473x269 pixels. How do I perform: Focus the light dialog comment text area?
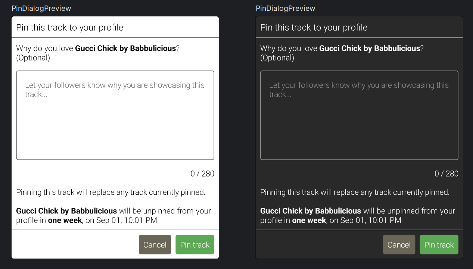(x=115, y=115)
